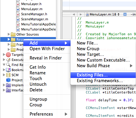Click the SCM database icon
The width and height of the screenshot is (136, 118).
point(8,75)
